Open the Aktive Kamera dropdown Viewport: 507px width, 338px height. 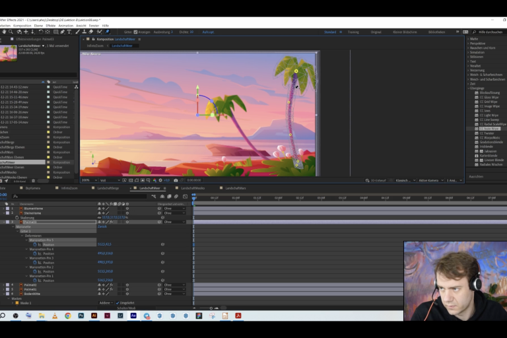point(429,180)
